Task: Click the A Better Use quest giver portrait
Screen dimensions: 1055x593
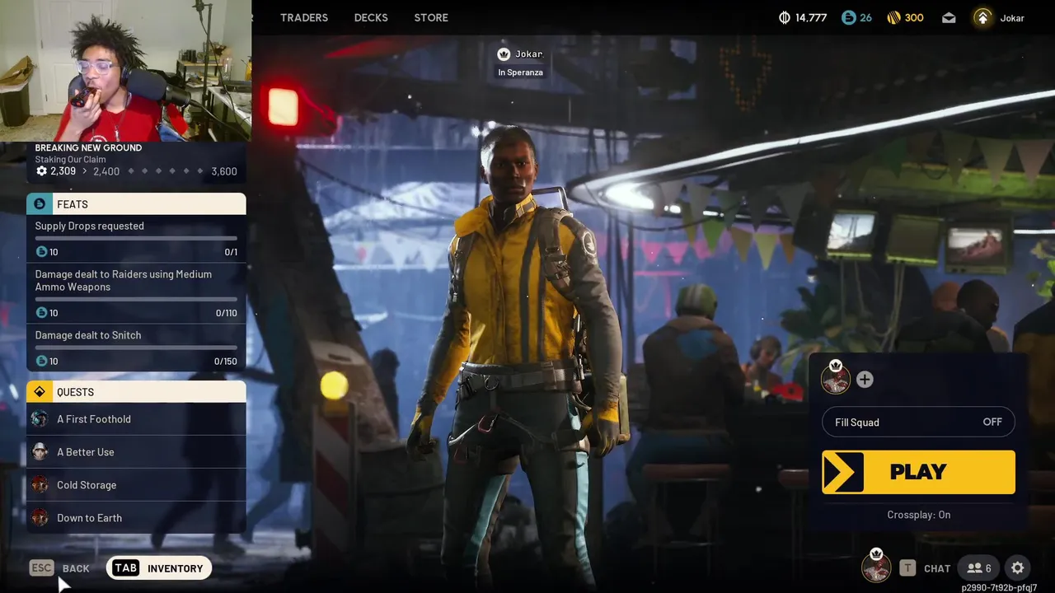Action: 40,452
